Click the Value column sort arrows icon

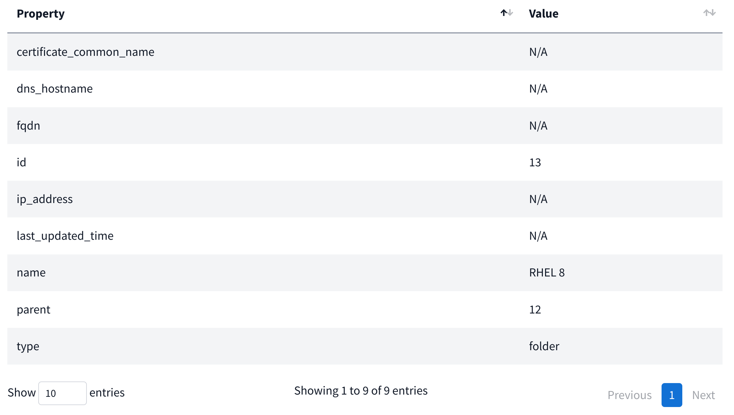pyautogui.click(x=709, y=13)
